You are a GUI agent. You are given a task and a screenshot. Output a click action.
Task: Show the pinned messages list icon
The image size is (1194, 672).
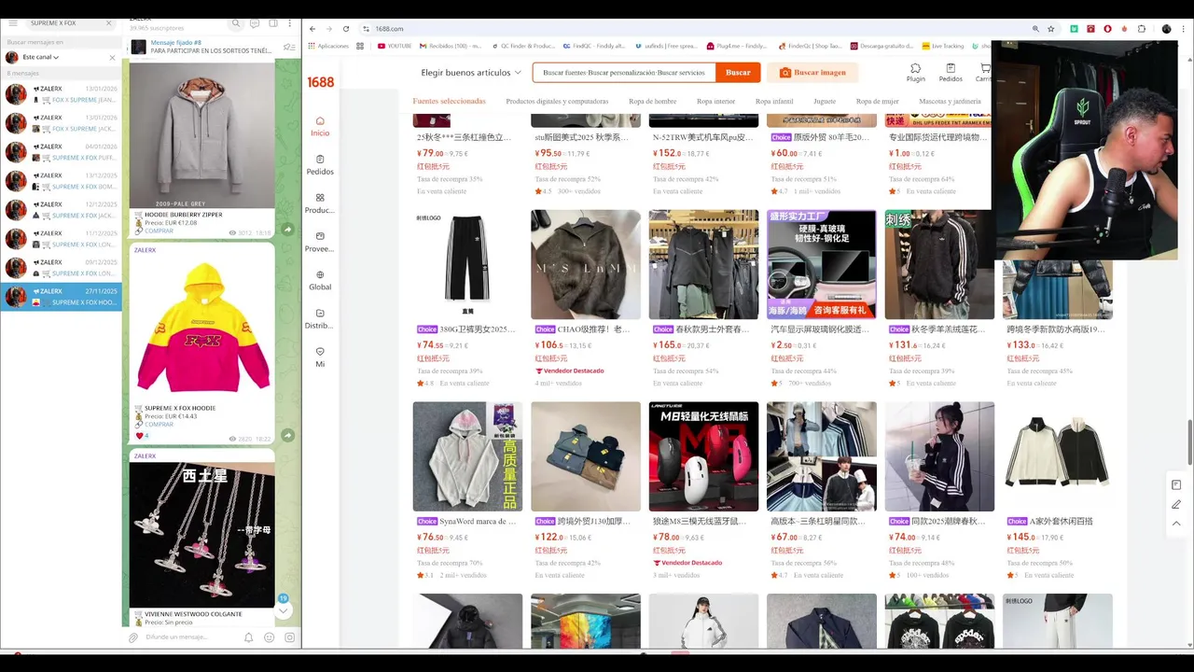(288, 47)
